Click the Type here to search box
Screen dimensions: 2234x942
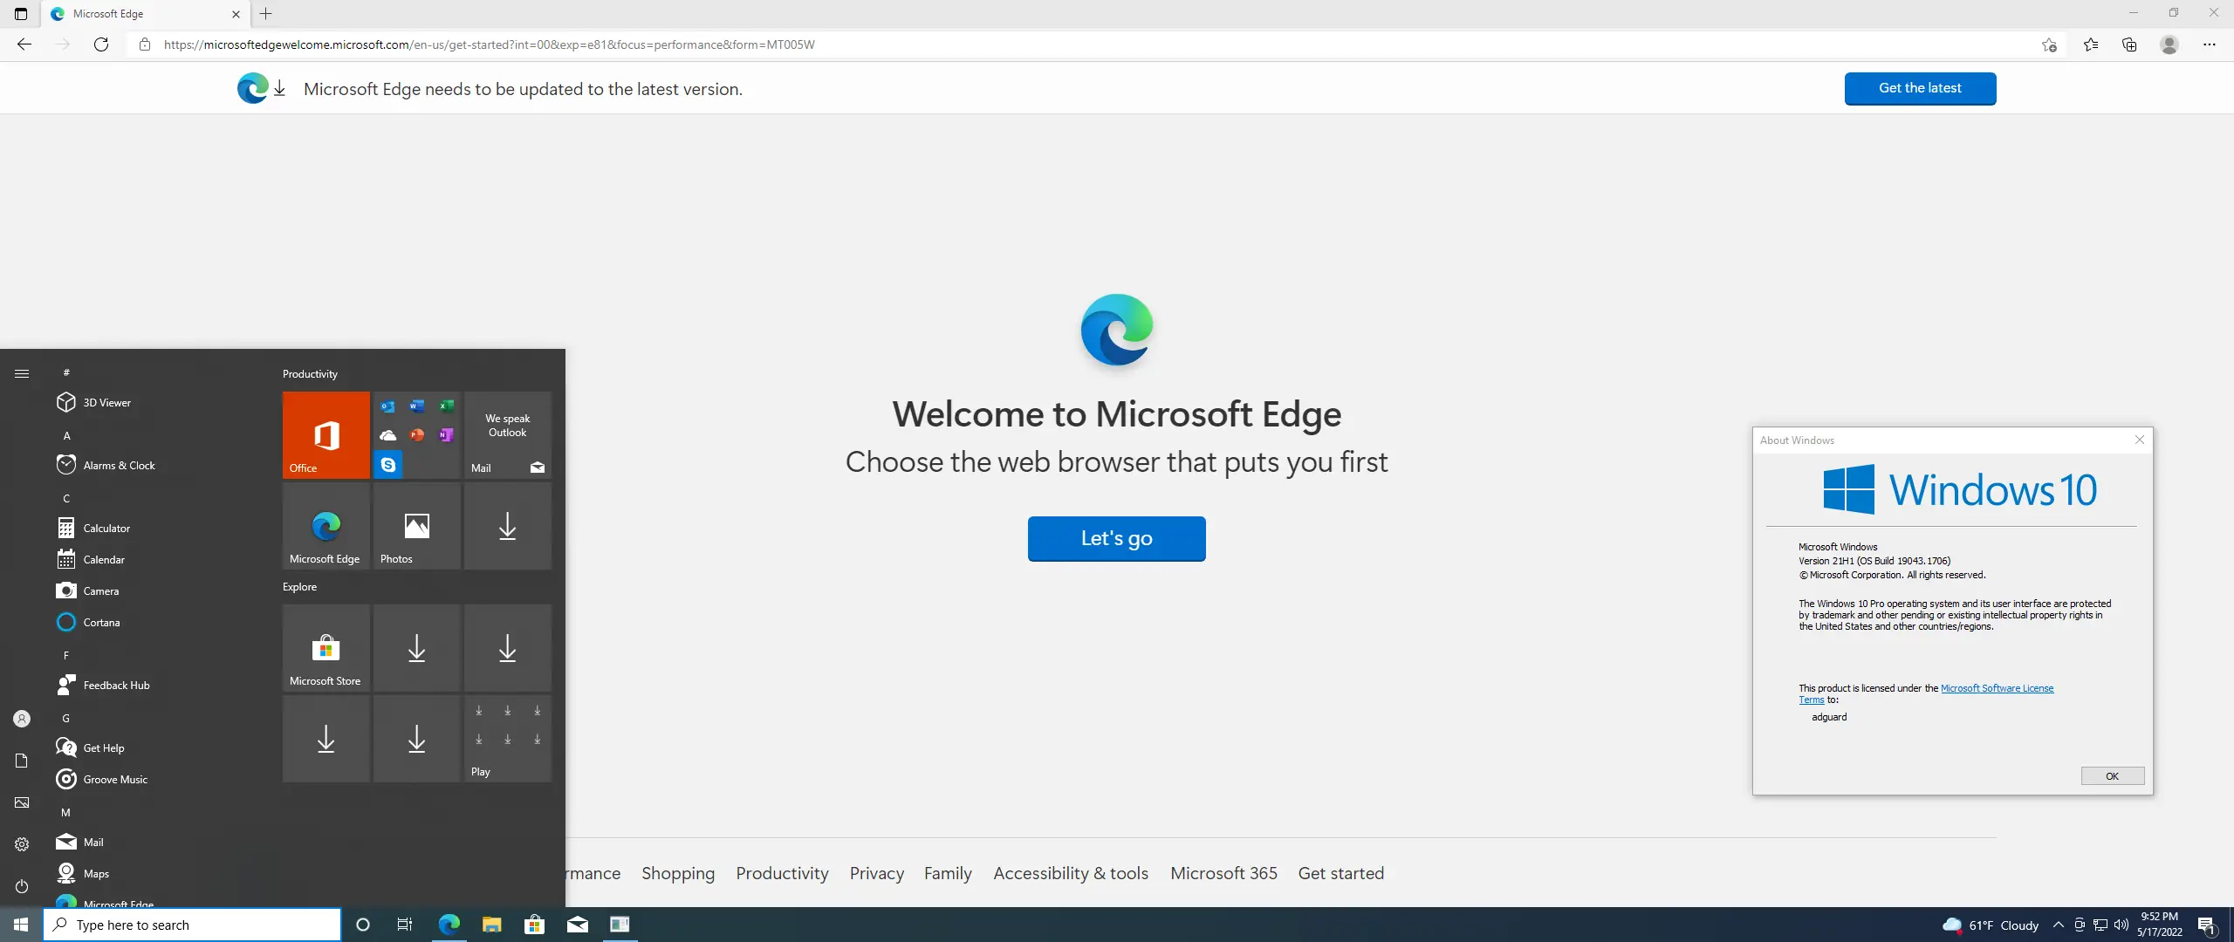[x=192, y=925]
